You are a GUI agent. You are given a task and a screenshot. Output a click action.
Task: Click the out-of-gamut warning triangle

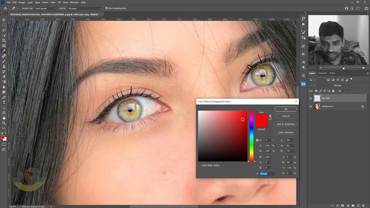pyautogui.click(x=270, y=116)
